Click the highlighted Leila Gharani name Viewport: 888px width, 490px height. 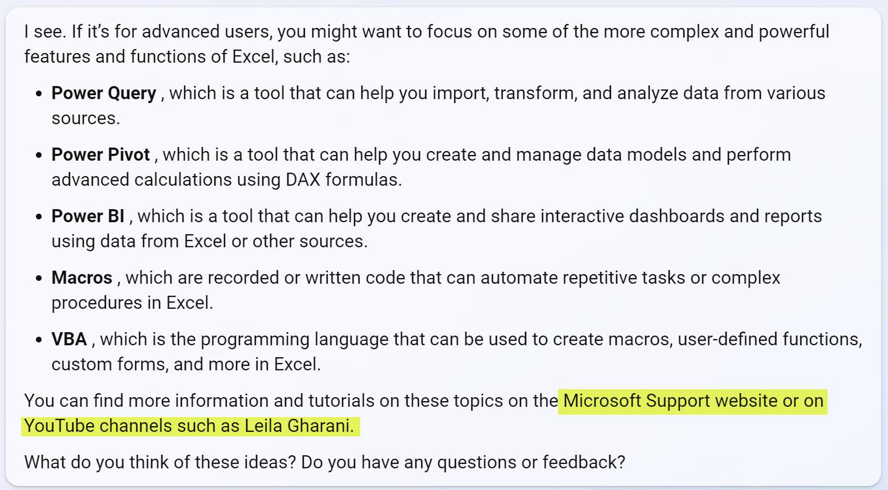[299, 426]
